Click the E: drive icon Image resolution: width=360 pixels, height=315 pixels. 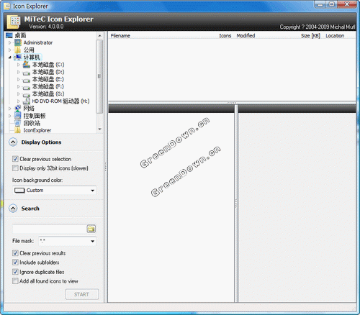click(x=27, y=80)
